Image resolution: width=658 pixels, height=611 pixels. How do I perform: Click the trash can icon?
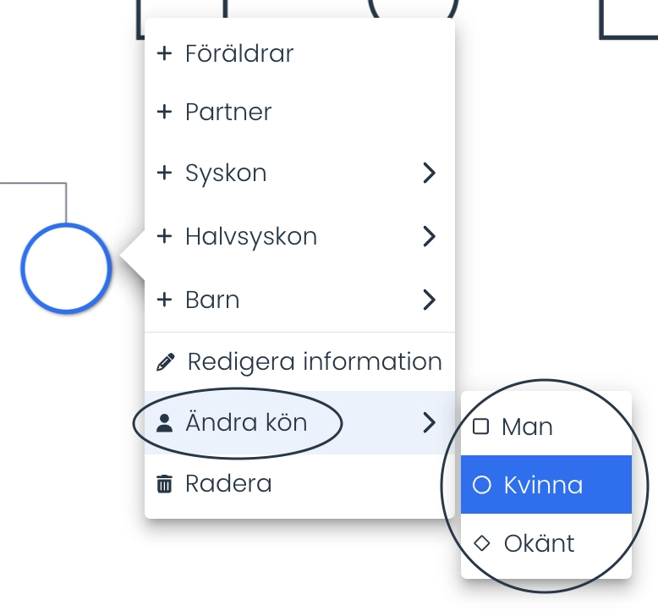[164, 483]
